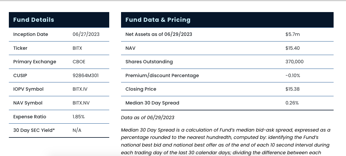This screenshot has height=156, width=346.
Task: Select the BITX.IV IOPV symbol
Action: pos(80,89)
